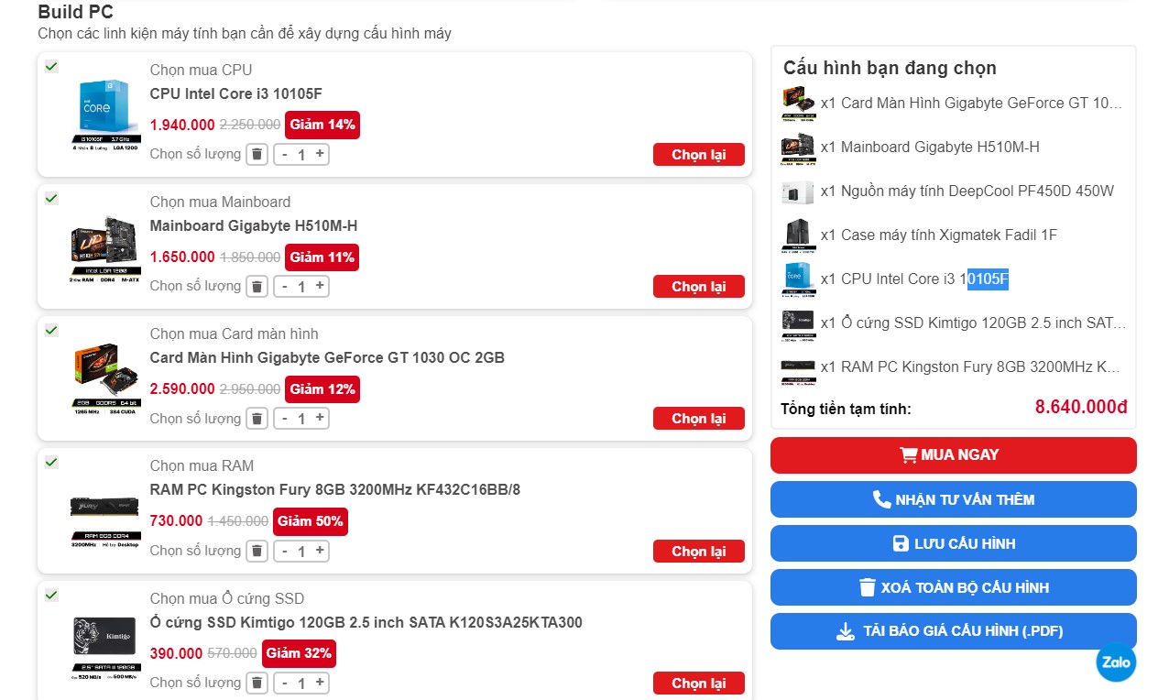Click the Intel Core i3 box image in build list
Screen dimensions: 1169x700
point(106,115)
